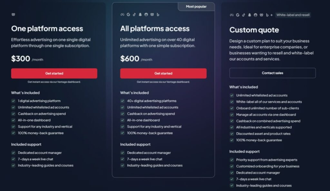Click the 'White-label and resell' tag
This screenshot has width=330, height=191.
tap(293, 15)
